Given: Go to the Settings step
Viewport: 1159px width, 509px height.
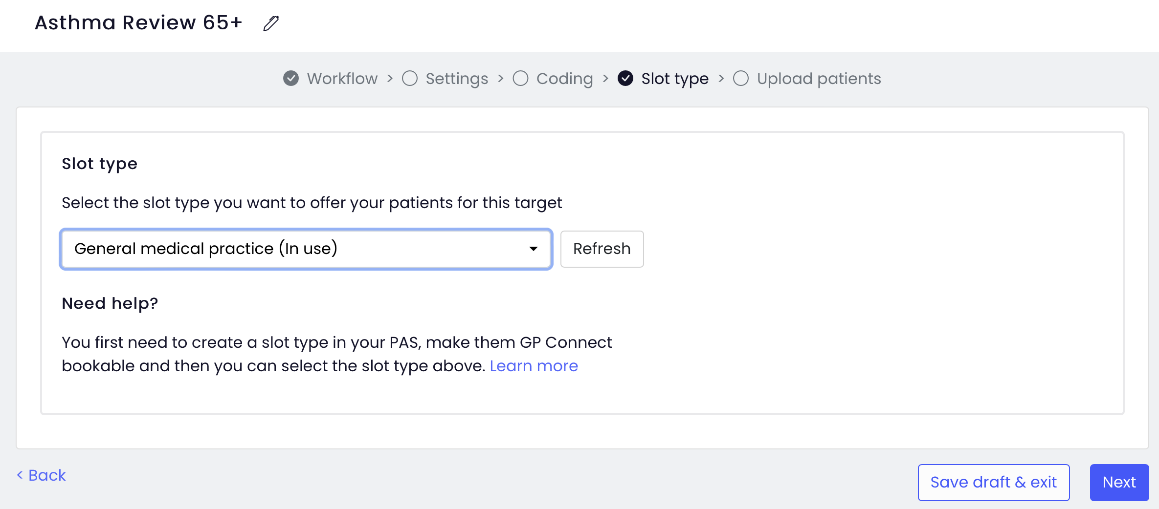Looking at the screenshot, I should coord(457,79).
